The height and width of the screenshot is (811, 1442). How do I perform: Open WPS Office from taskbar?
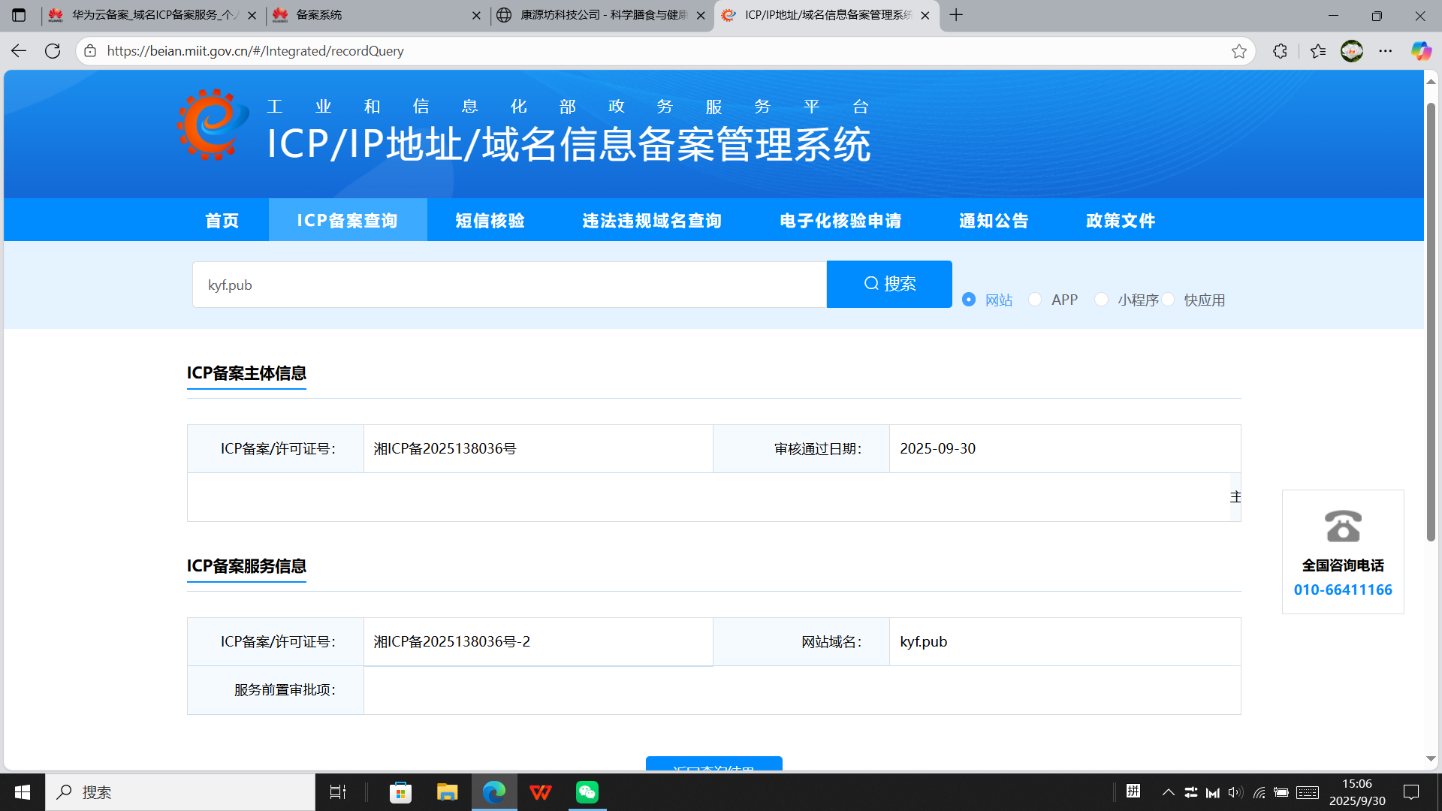point(540,792)
